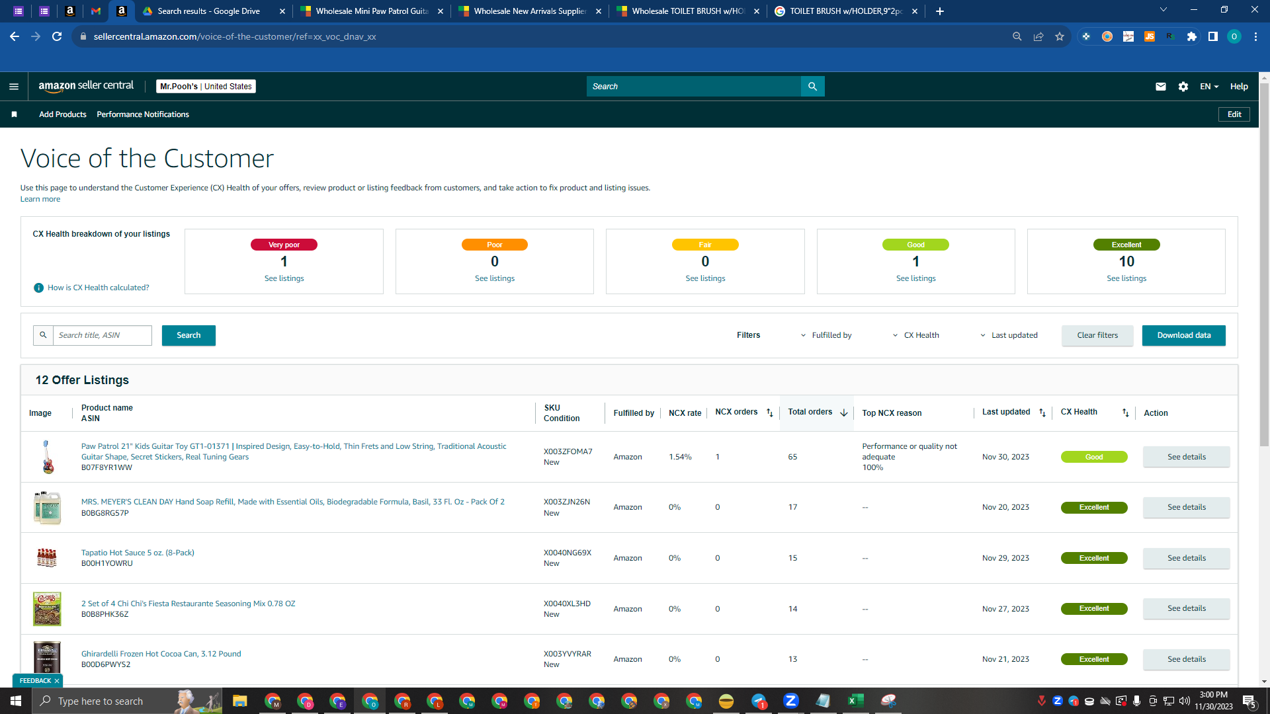1270x714 pixels.
Task: Open the Windows notification center
Action: 1249,701
